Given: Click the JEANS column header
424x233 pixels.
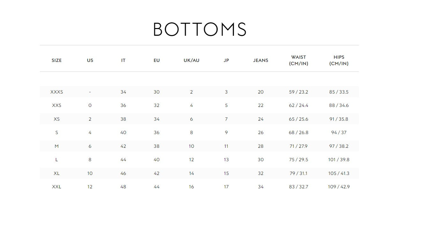Looking at the screenshot, I should [261, 60].
